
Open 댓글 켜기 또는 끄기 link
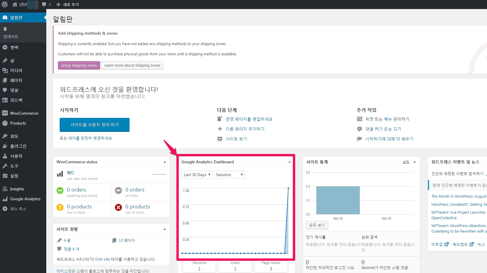[x=383, y=129]
